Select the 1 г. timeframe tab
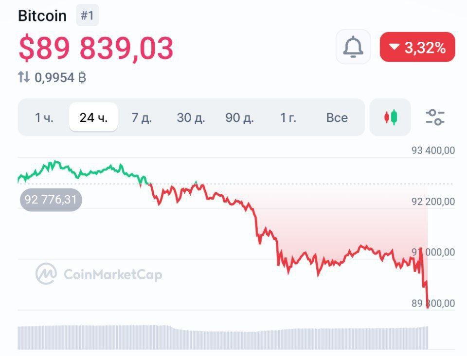 click(x=289, y=118)
